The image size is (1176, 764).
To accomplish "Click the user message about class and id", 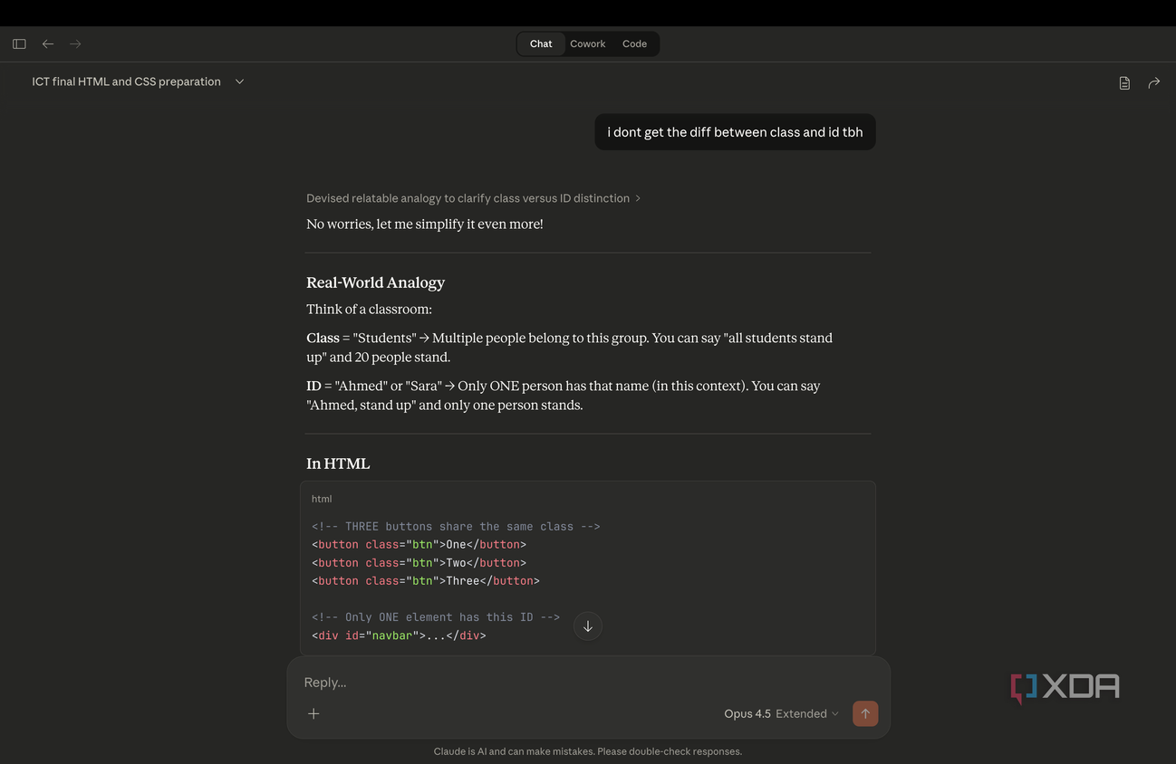I will pyautogui.click(x=735, y=132).
